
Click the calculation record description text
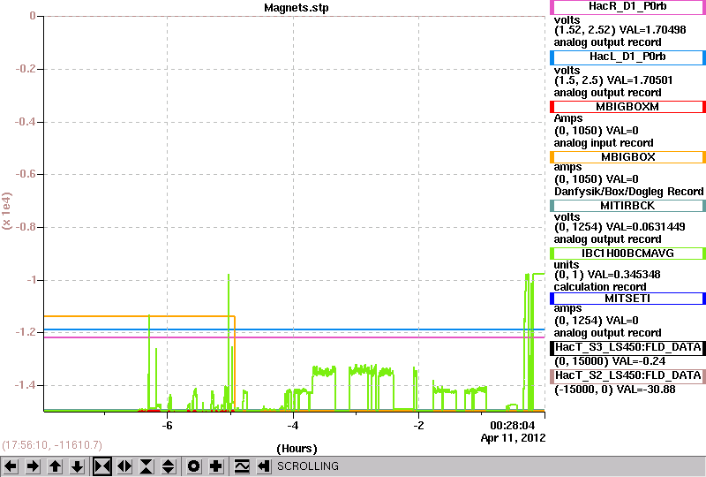(600, 287)
